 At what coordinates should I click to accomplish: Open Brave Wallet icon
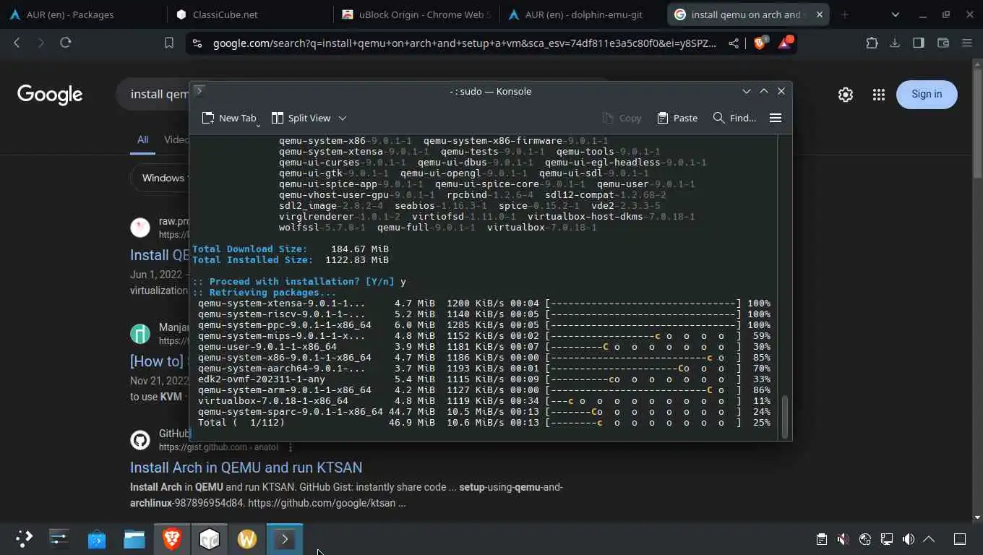pos(943,43)
